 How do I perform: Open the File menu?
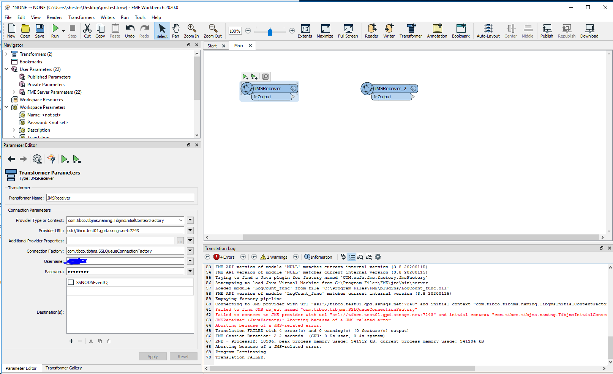tap(8, 17)
